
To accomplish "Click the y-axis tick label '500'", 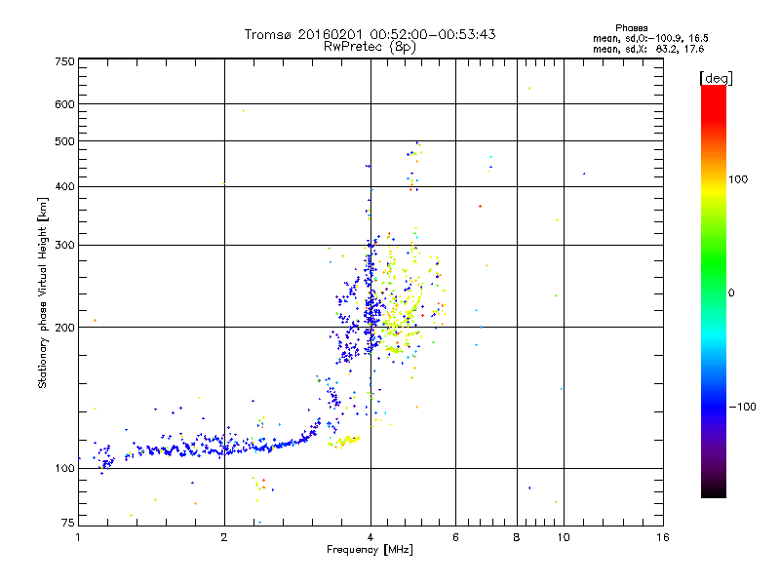I will [64, 141].
